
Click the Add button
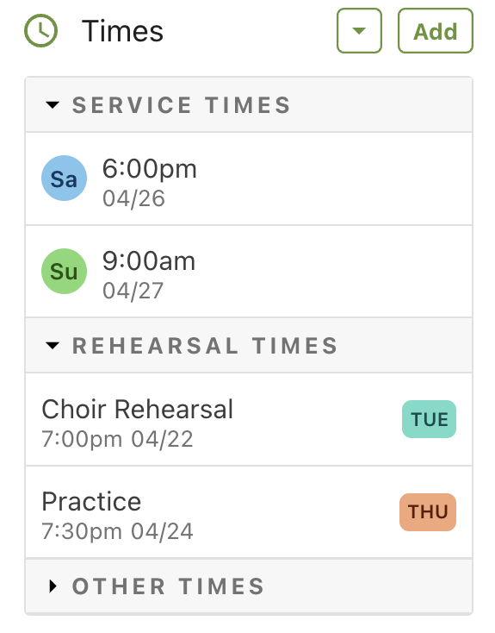[436, 31]
